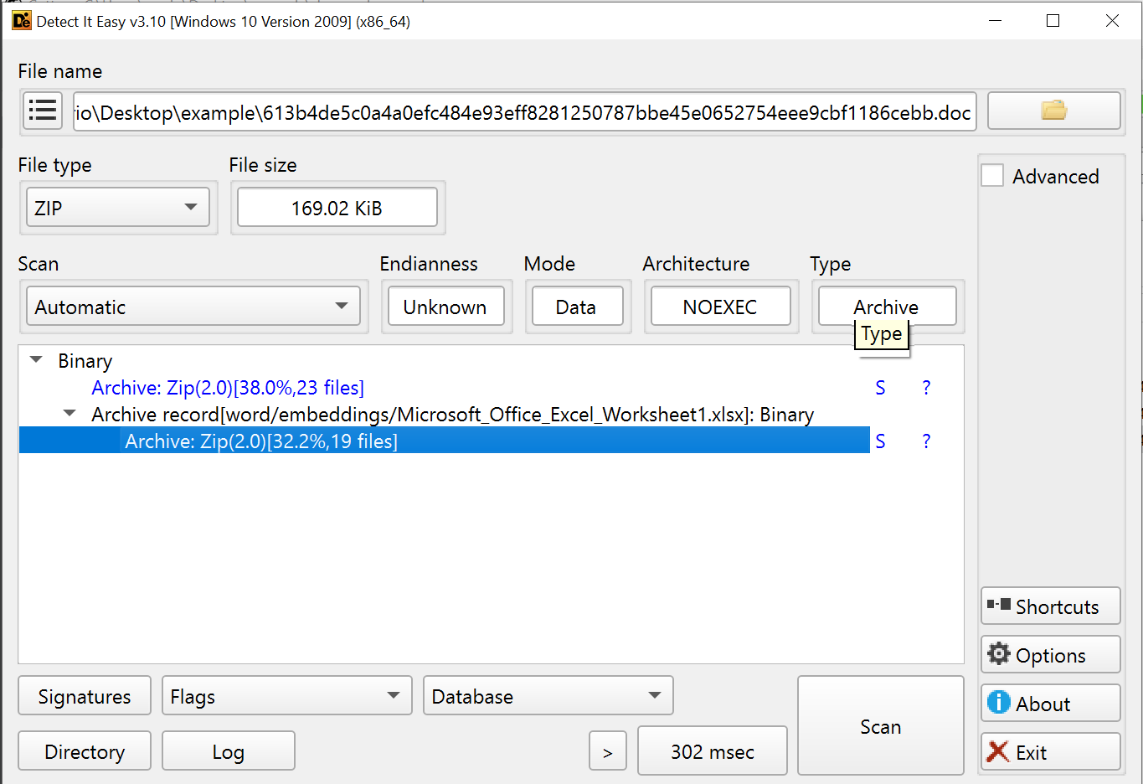Image resolution: width=1143 pixels, height=784 pixels.
Task: Click the Options gear icon
Action: (999, 654)
